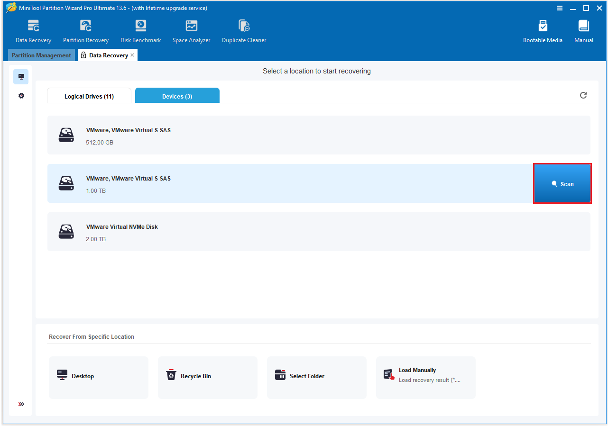
Task: Open the Bootable Media builder
Action: click(x=543, y=31)
